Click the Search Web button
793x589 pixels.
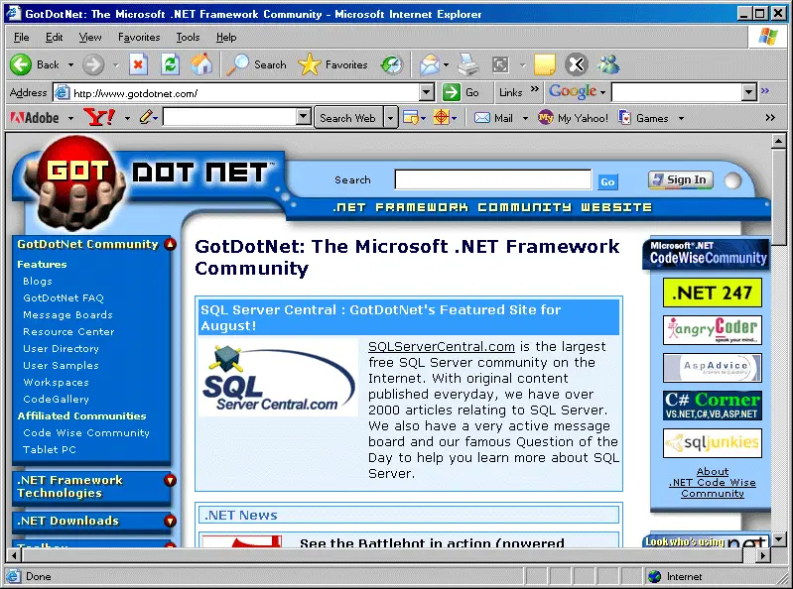pos(348,118)
